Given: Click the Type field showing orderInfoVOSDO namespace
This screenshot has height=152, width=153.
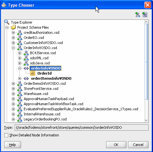Looking at the screenshot, I should tap(81, 127).
